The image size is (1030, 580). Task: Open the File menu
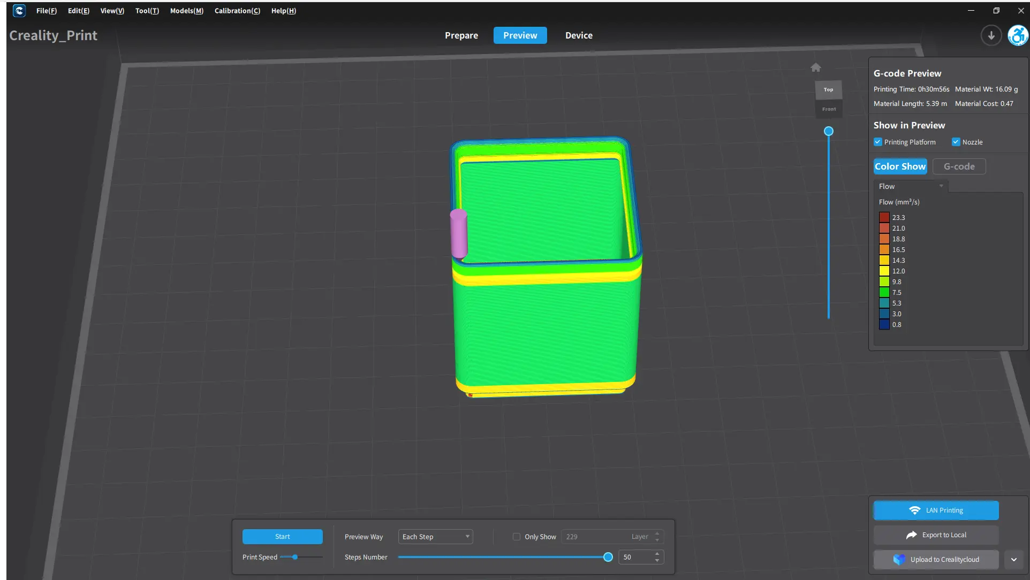[47, 11]
